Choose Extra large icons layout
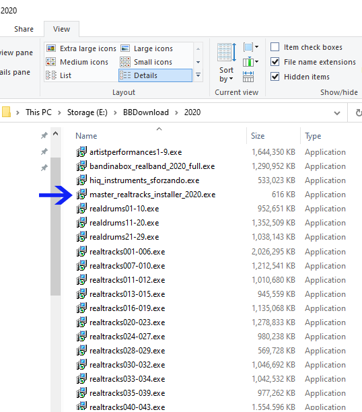 click(x=81, y=48)
